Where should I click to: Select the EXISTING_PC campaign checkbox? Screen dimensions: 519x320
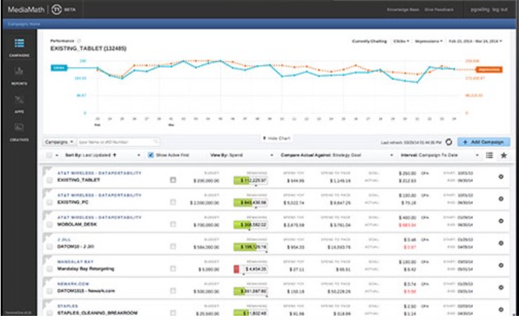[49, 203]
